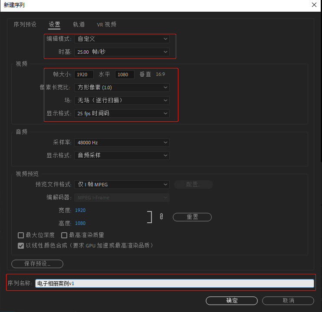Enable the 最高渲染质量 checkbox
The image size is (322, 312).
click(x=64, y=235)
